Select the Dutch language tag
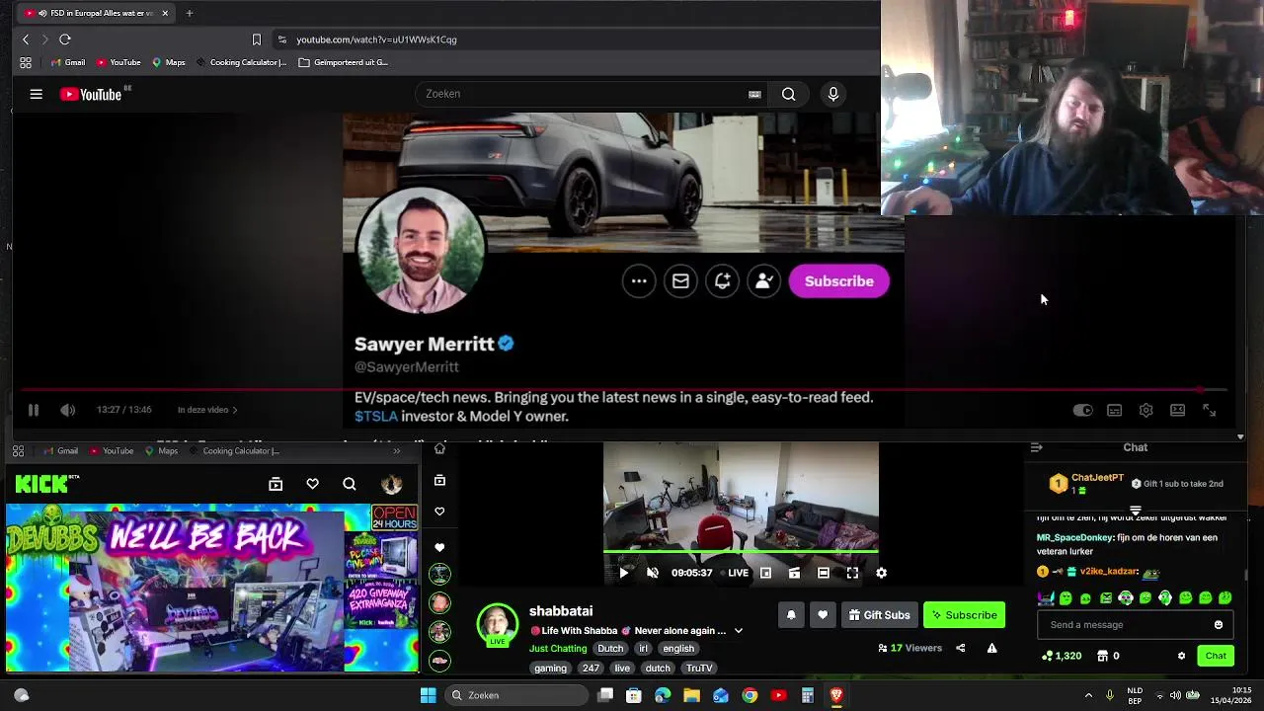Image resolution: width=1264 pixels, height=711 pixels. (x=610, y=649)
